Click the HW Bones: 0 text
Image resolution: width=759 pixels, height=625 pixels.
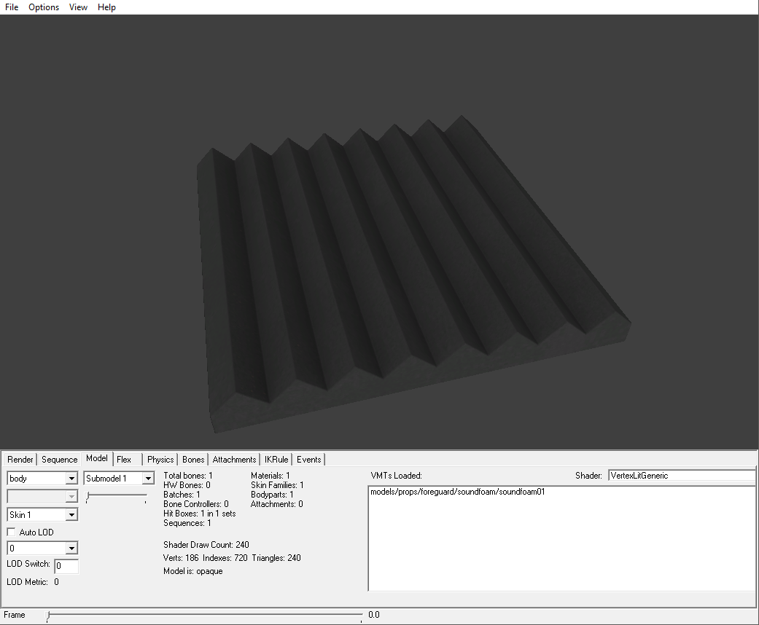pyautogui.click(x=187, y=484)
